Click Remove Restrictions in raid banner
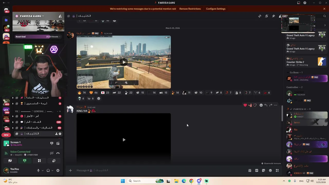Viewport: 329px width, 185px height. [x=190, y=9]
